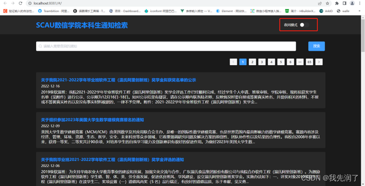
Task: Select page 1 in pagination
Action: point(243,62)
